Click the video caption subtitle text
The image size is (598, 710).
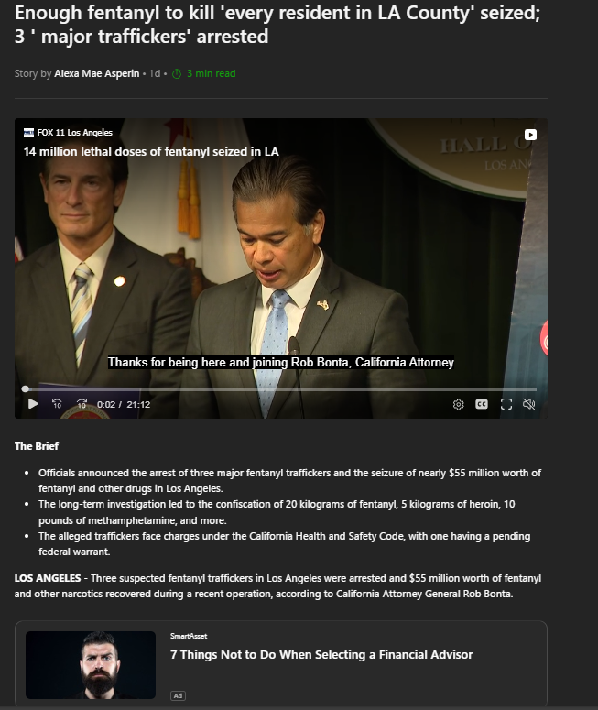280,362
